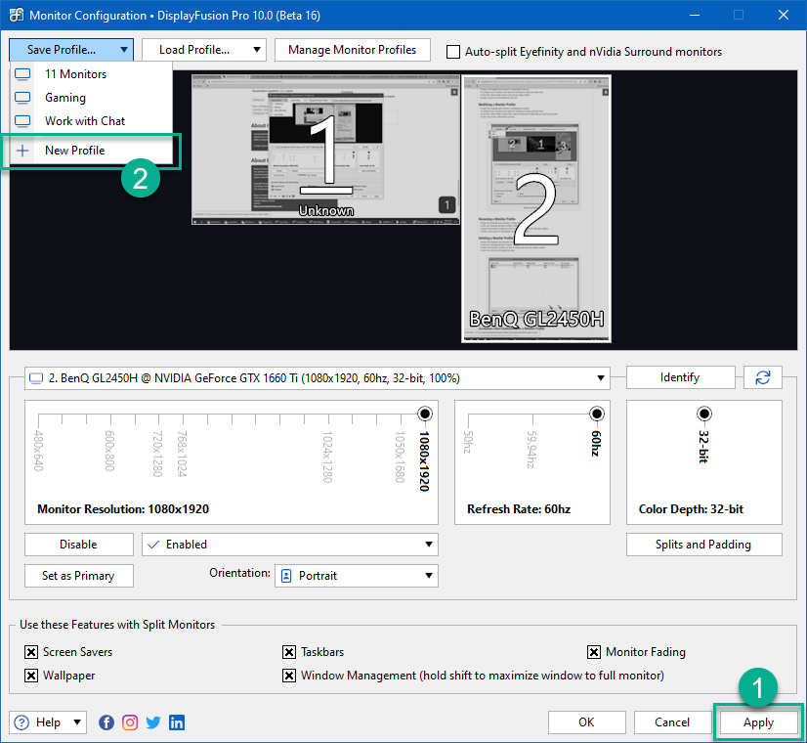Click the 50hz refresh rate label
807x743 pixels.
tap(468, 442)
